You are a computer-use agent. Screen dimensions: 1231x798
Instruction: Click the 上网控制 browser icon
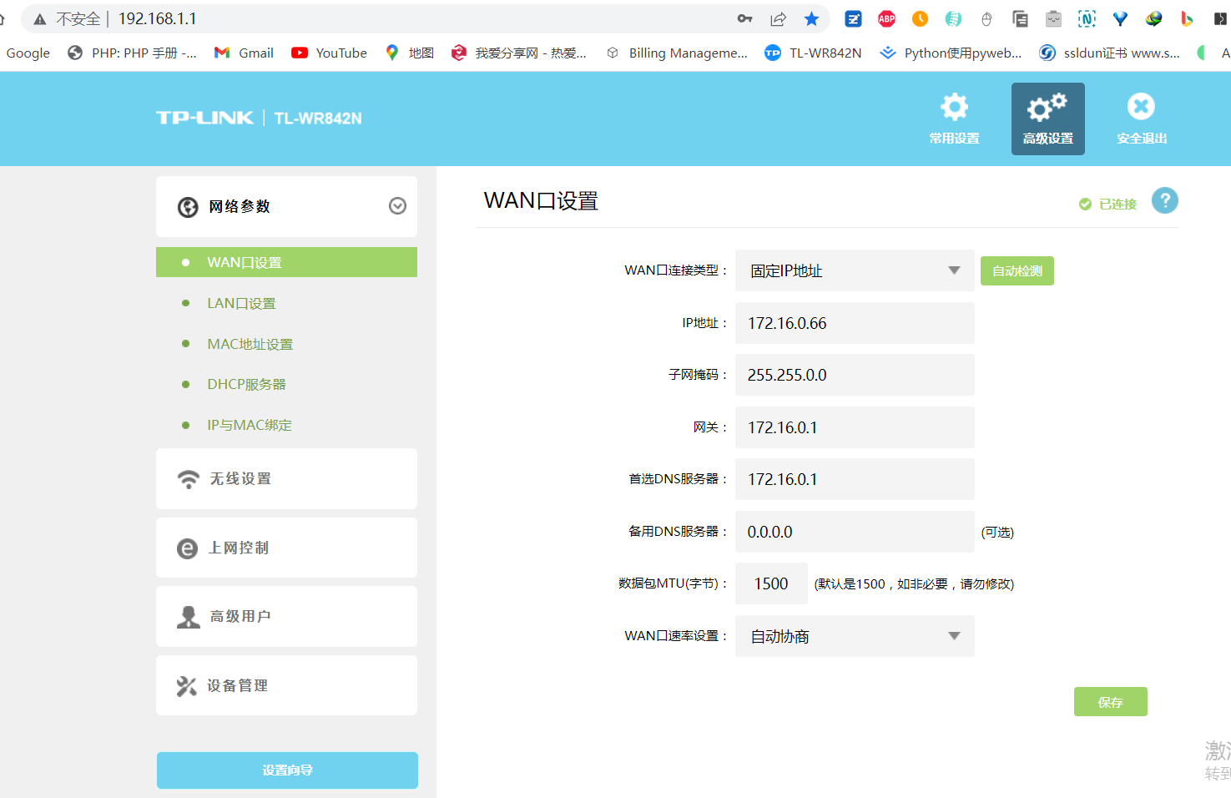[188, 548]
